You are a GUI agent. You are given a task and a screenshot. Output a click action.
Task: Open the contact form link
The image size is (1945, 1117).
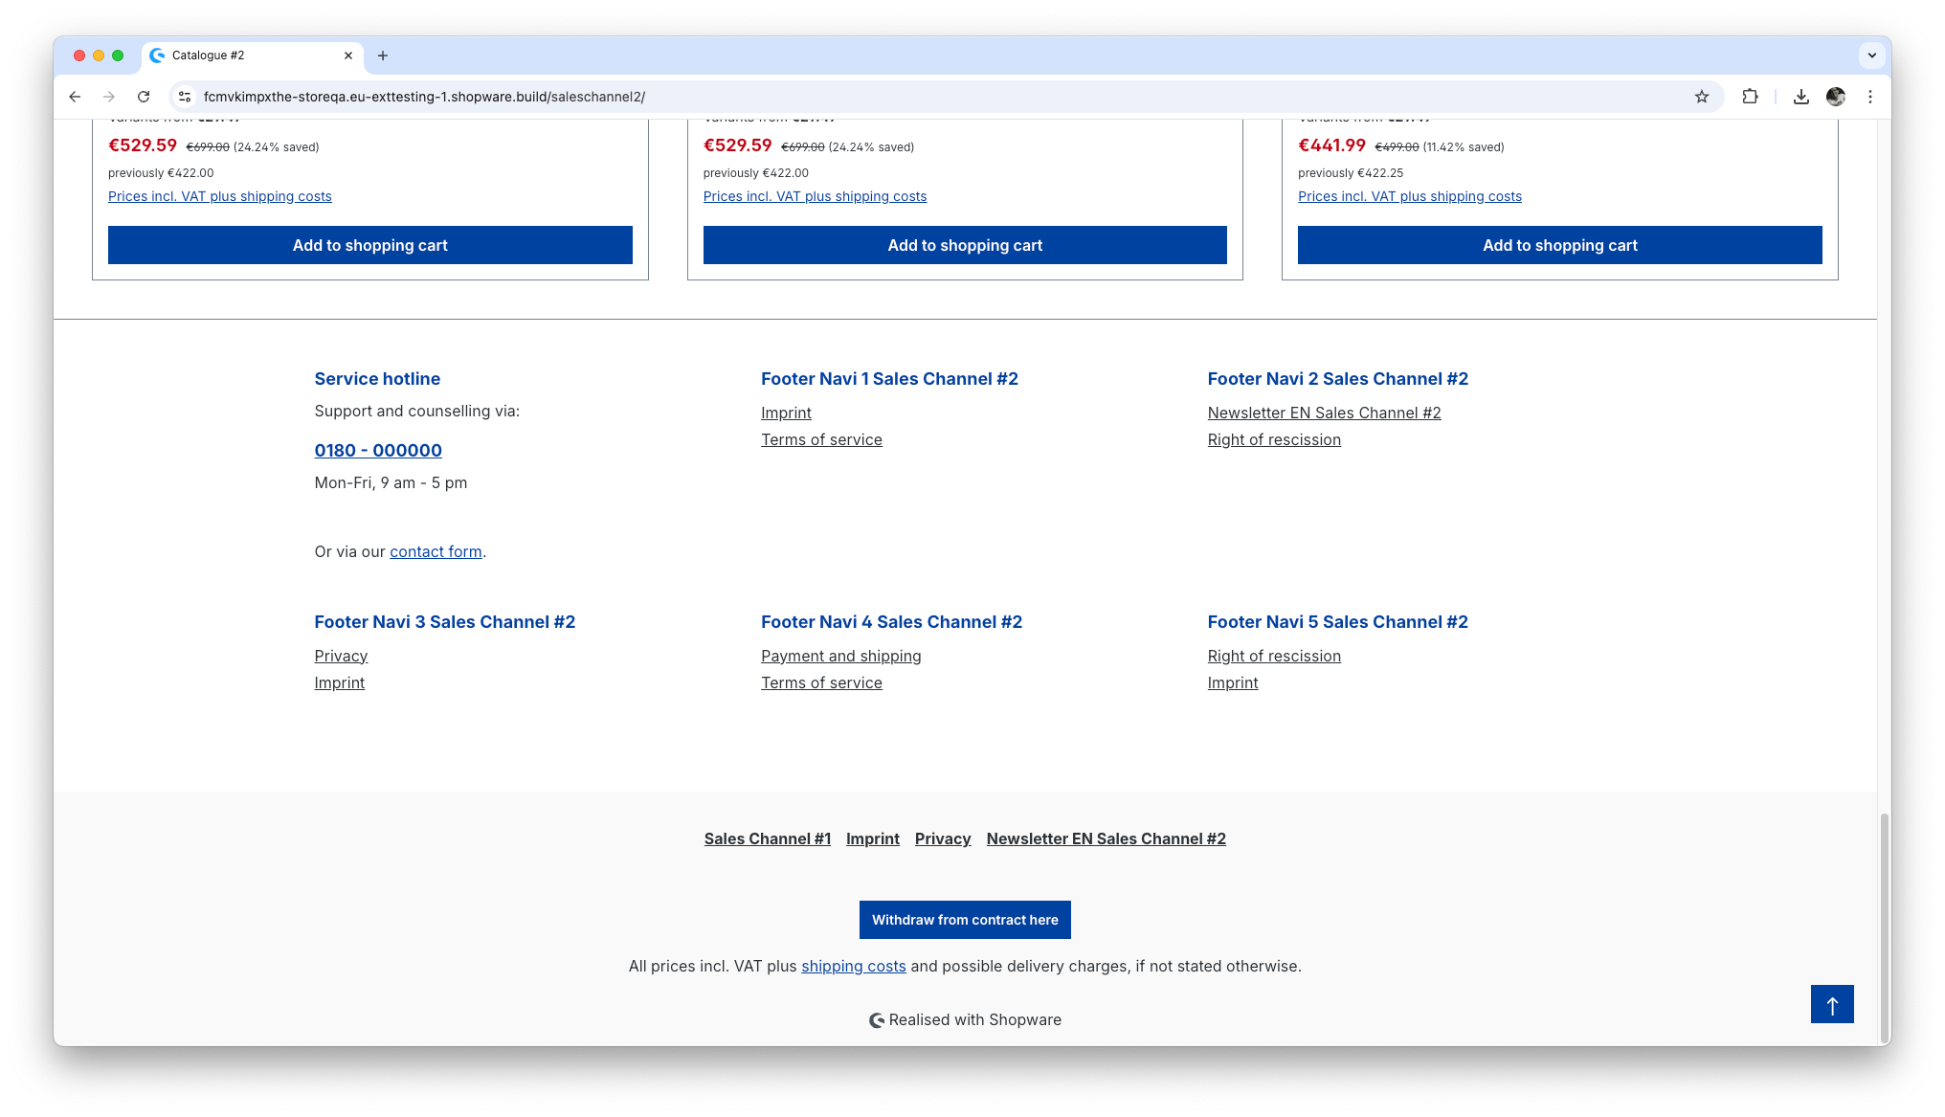pos(436,551)
